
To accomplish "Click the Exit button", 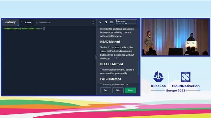I will tap(105, 90).
